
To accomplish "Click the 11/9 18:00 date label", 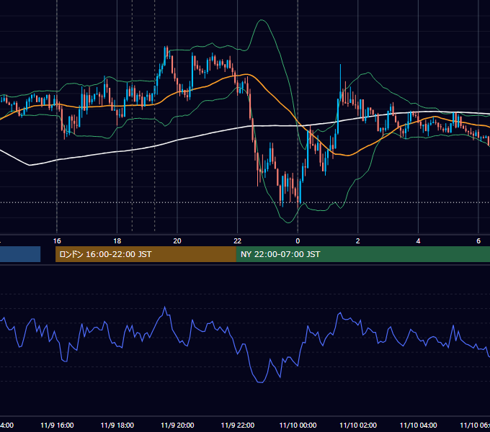I will tap(117, 425).
